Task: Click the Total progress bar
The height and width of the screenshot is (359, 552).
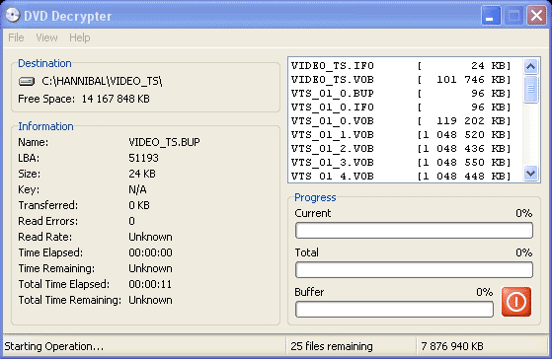Action: (x=414, y=270)
